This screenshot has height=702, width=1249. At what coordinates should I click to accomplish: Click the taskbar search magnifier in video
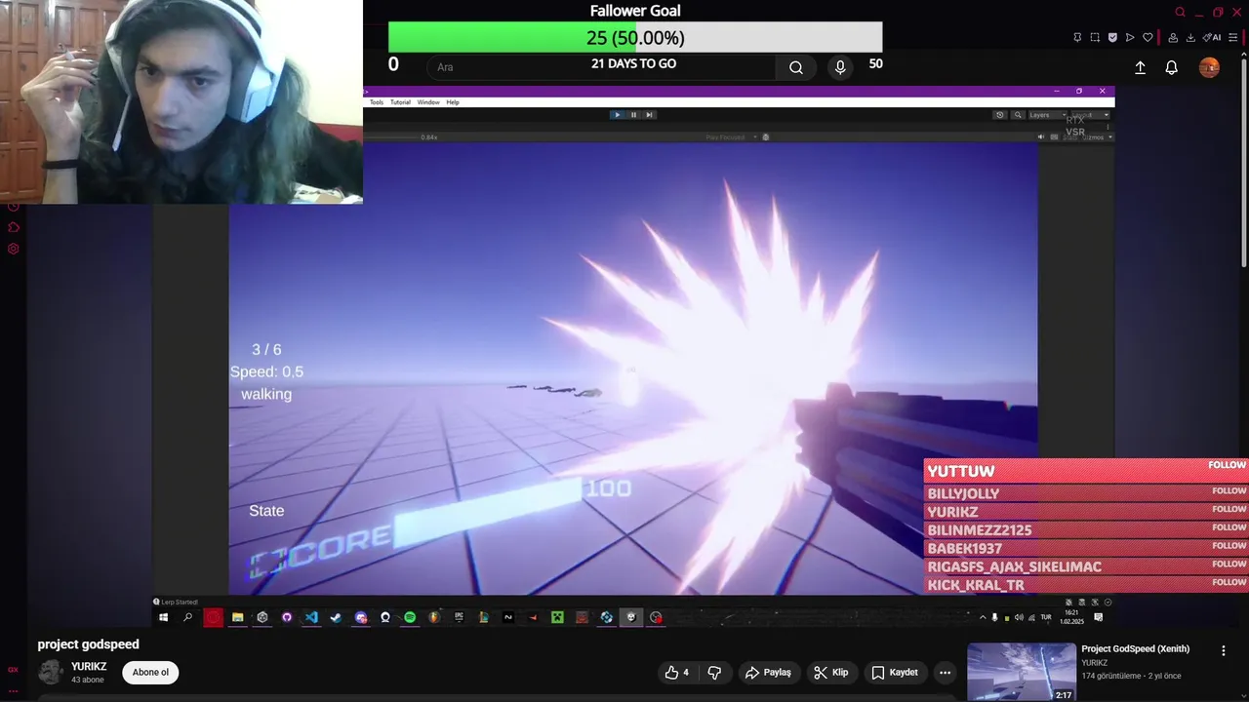[x=187, y=617]
